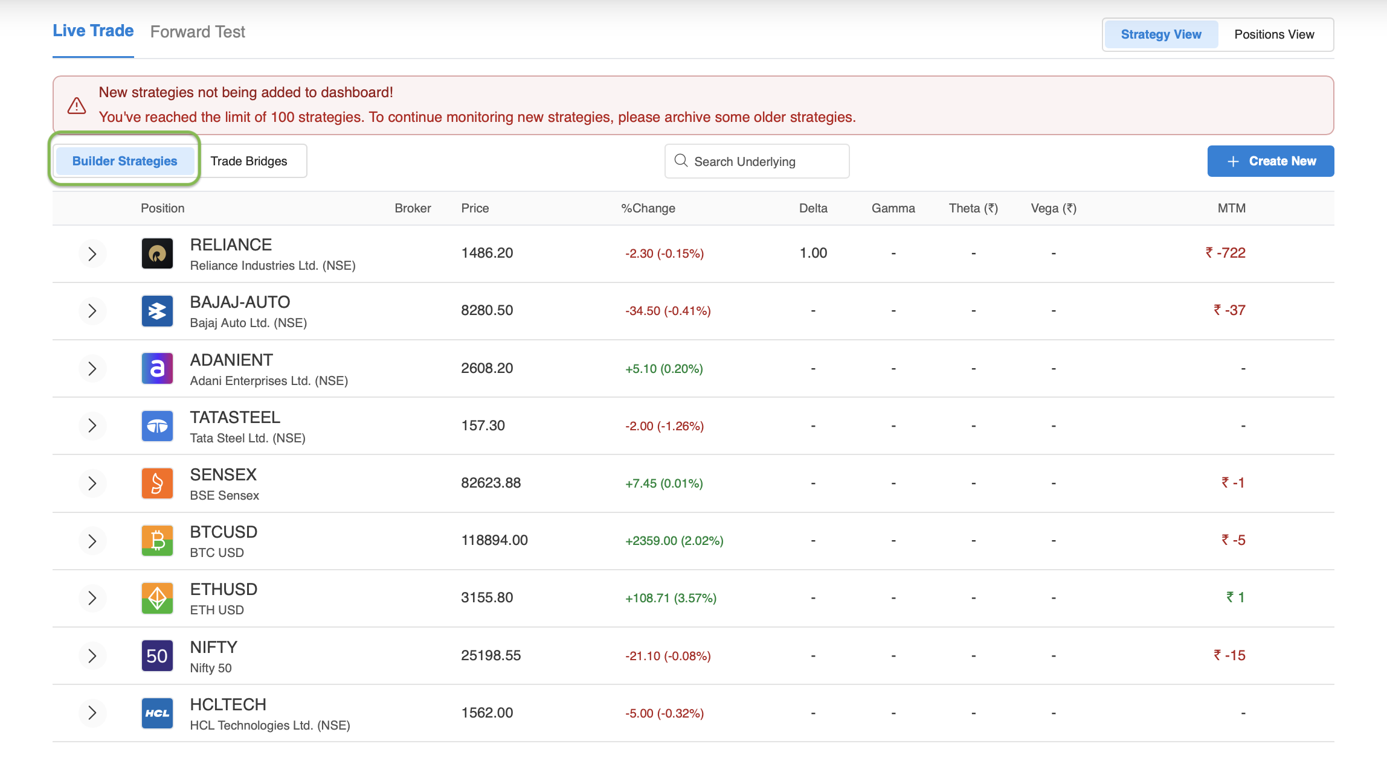Expand the RELIANCE position row
Image resolution: width=1387 pixels, height=764 pixels.
[x=92, y=253]
